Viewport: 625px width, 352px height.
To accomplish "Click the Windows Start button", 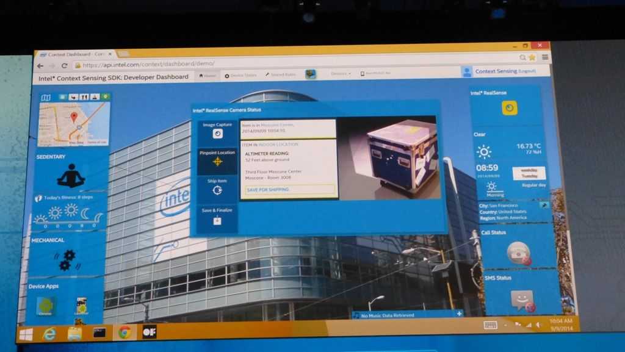I will tap(26, 334).
